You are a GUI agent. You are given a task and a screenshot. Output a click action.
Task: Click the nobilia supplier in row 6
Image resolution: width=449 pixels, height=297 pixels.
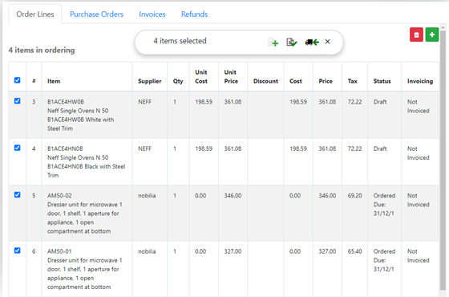coord(147,251)
